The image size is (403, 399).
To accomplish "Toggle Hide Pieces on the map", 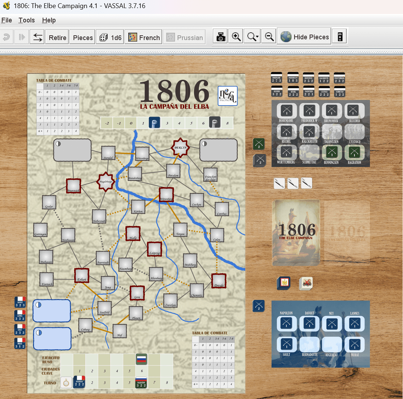I will (x=304, y=37).
